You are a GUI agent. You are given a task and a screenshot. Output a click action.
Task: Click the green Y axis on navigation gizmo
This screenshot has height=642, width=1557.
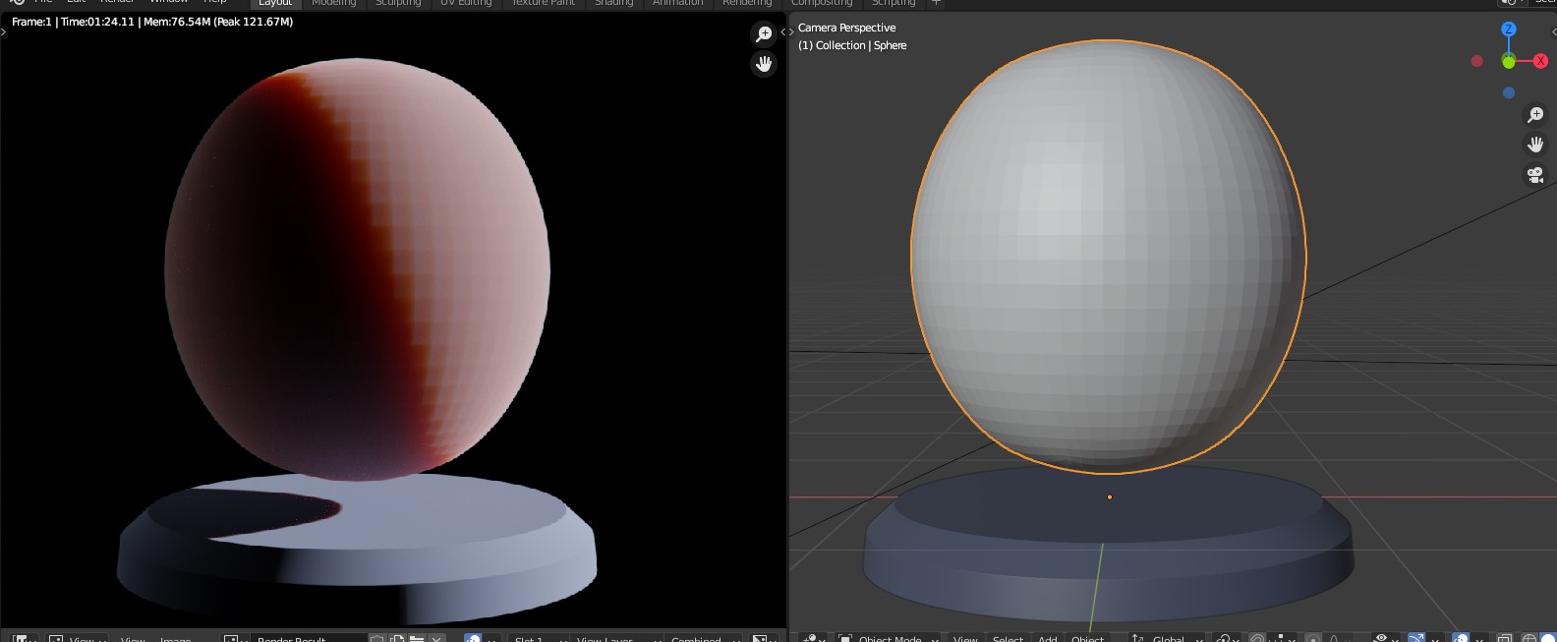(x=1509, y=62)
